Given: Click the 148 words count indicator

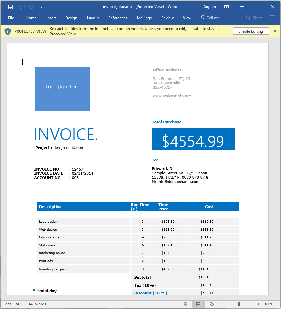Looking at the screenshot, I should (37, 304).
